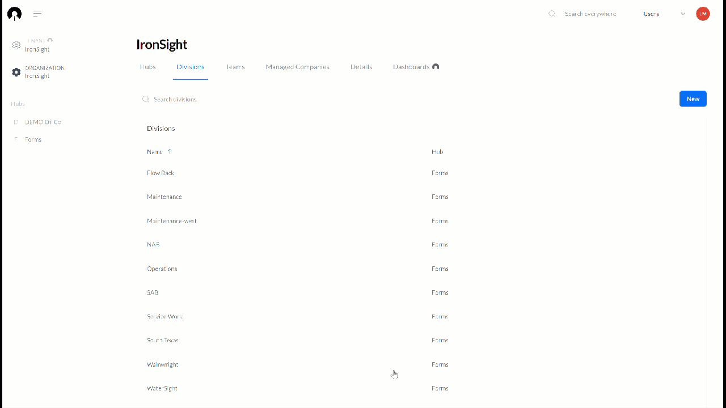Click the blue New button
Viewport: 726px width, 408px height.
pos(693,98)
